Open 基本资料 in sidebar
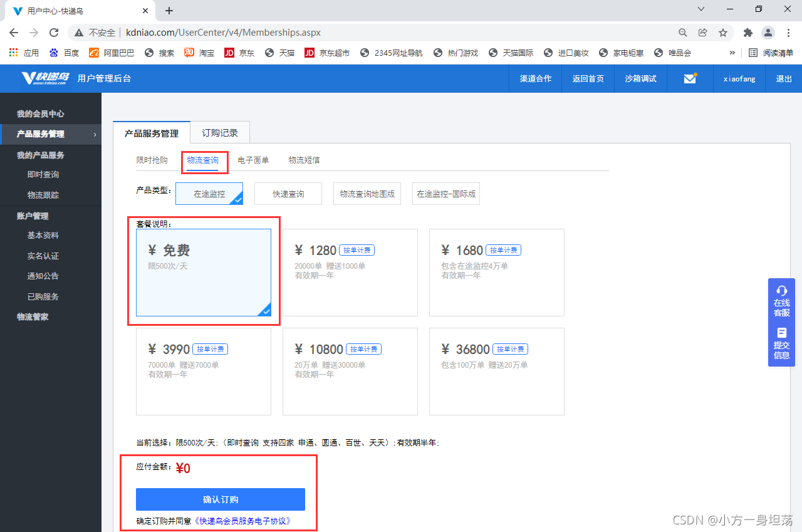 pos(43,236)
